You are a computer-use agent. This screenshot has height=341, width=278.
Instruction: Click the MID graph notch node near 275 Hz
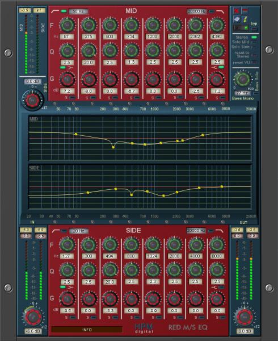(113, 147)
